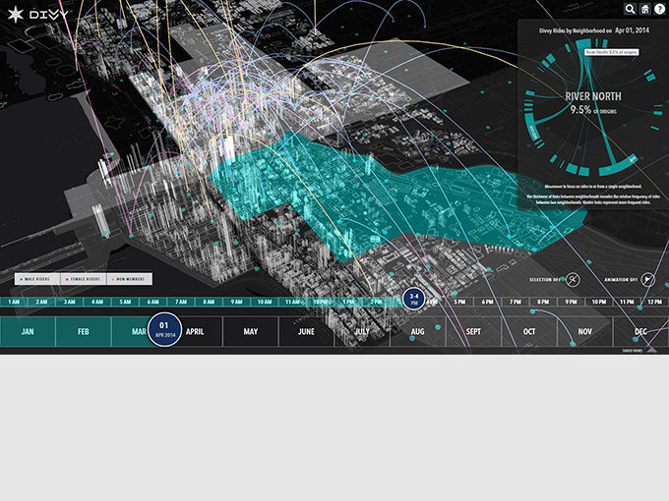Jump to 4 AM on hour timeline
This screenshot has width=669, height=501.
pyautogui.click(x=97, y=302)
